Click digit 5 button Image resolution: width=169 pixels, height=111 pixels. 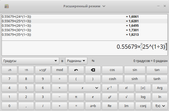tap(26, 88)
